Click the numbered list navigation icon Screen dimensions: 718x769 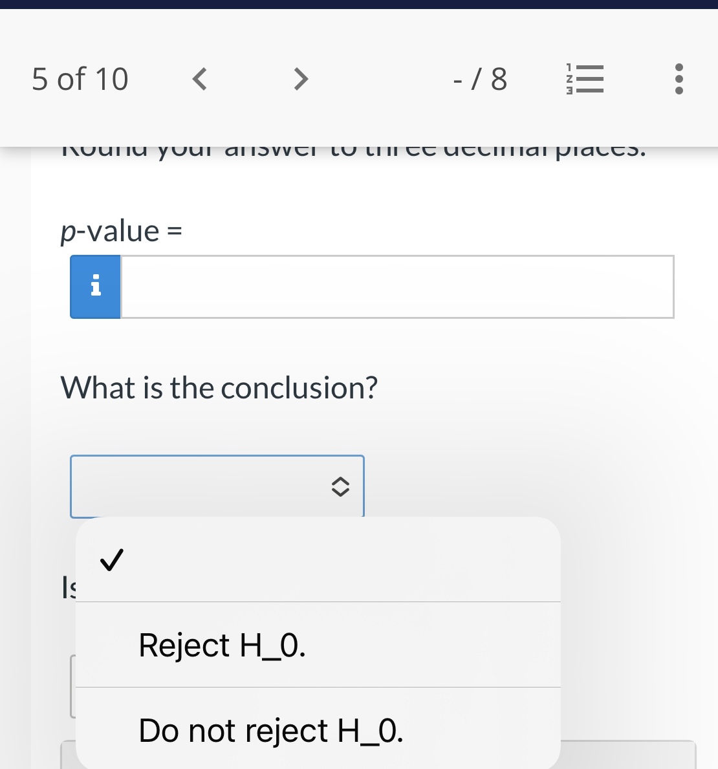click(x=584, y=79)
